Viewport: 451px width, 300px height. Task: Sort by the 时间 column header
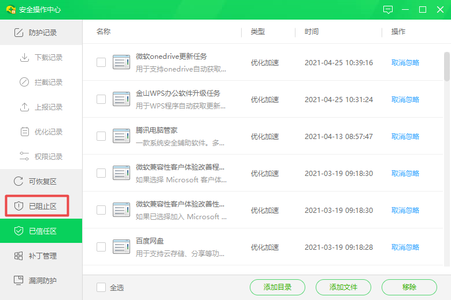[312, 32]
